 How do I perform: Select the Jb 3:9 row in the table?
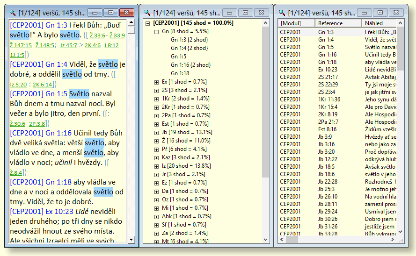pos(324,137)
